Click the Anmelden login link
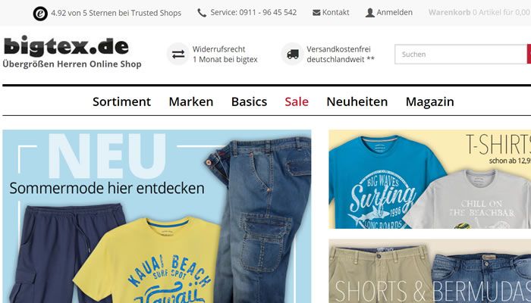 click(x=394, y=13)
